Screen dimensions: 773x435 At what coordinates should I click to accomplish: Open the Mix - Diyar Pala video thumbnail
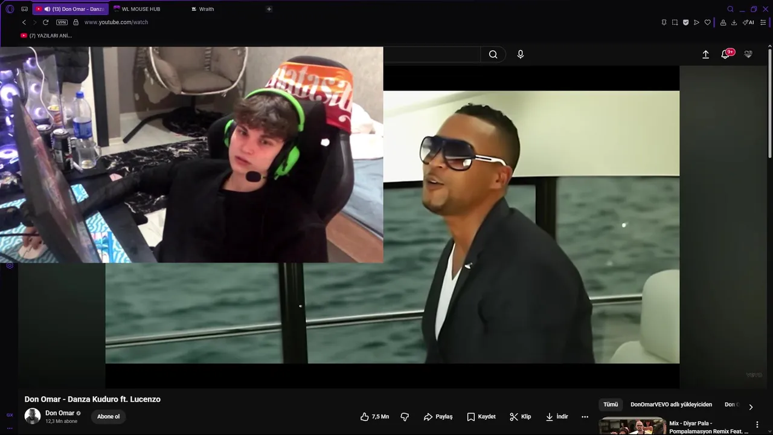pos(632,426)
